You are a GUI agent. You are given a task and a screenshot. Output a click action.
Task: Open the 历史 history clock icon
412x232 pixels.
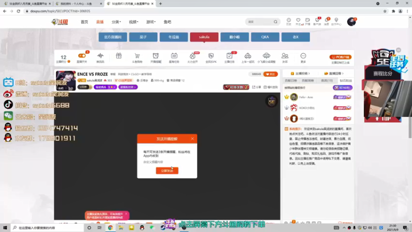[x=288, y=20]
